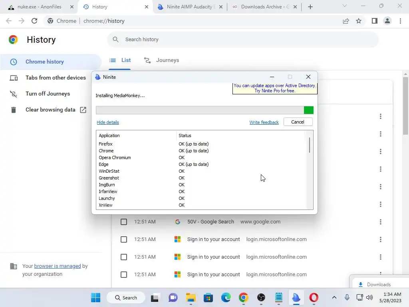Open more actions for second Sign in entry
Viewport: 409px width, 307px height.
click(381, 257)
